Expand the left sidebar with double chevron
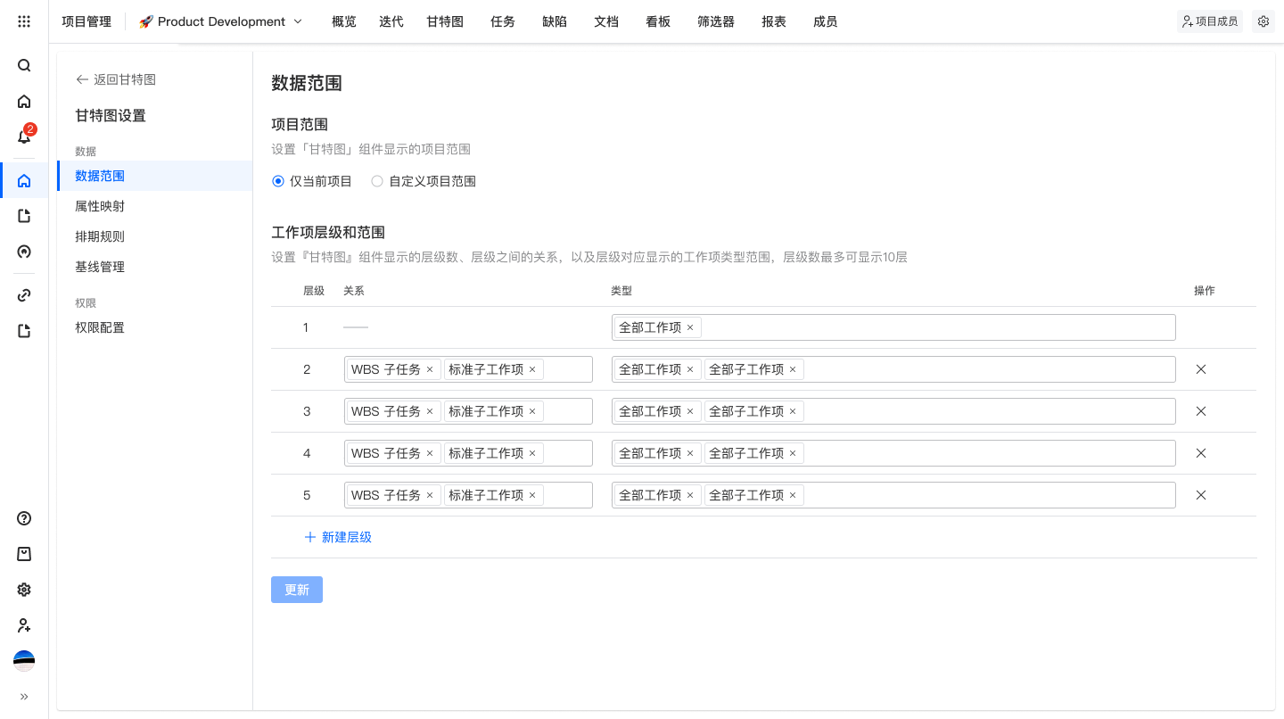 point(24,697)
